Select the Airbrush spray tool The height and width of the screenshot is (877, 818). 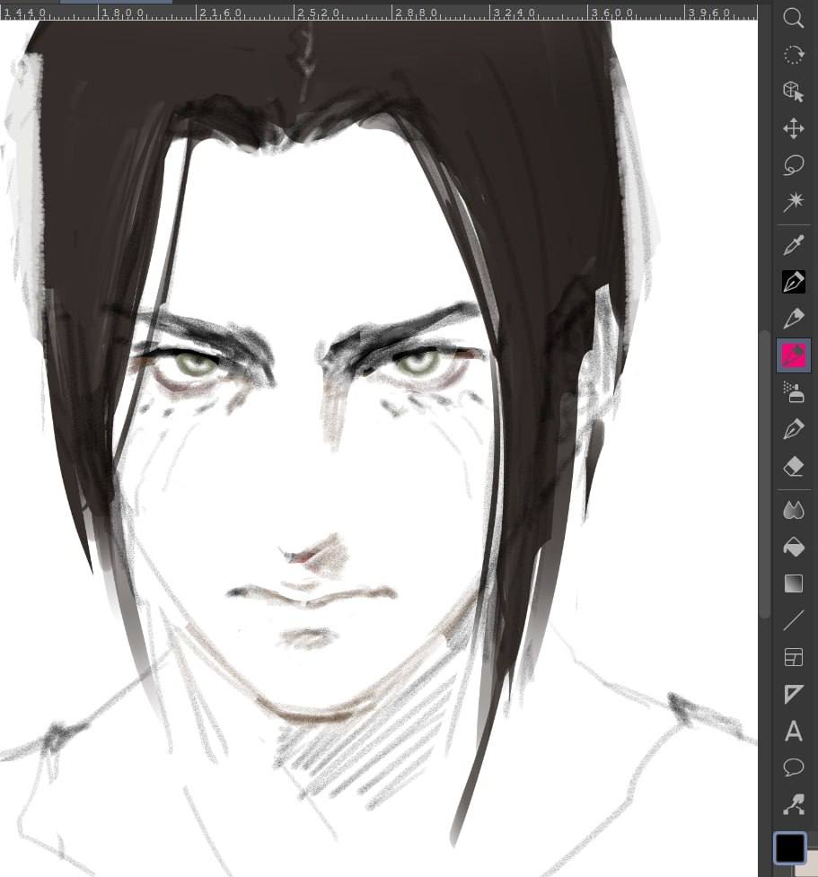tap(794, 392)
